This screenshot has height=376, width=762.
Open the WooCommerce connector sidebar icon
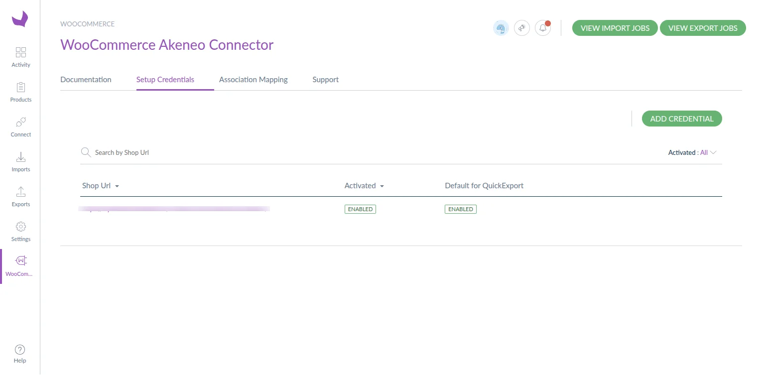[20, 264]
